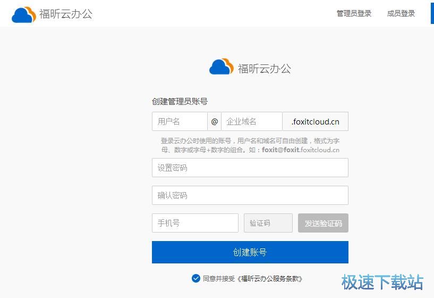434x298 pixels.
Task: Click the 验证码 verification code field
Action: [x=268, y=223]
